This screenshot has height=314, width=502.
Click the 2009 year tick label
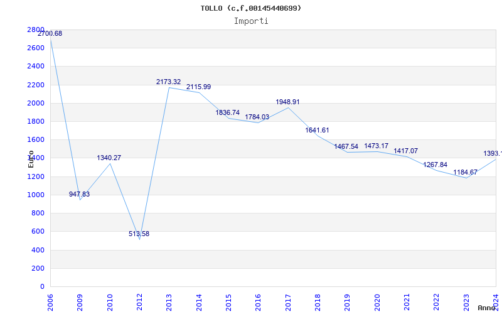pyautogui.click(x=80, y=303)
